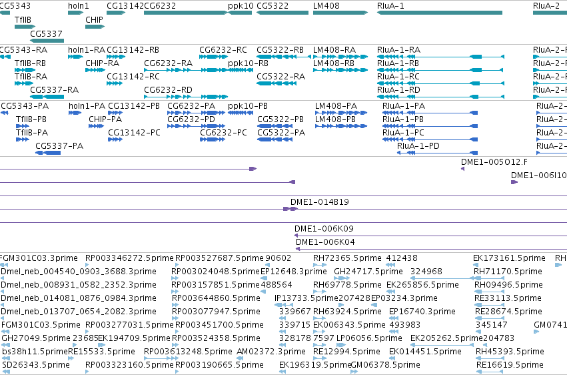Image resolution: width=567 pixels, height=375 pixels.
Task: Click the DME1-006K04 BAC line
Action: (x=431, y=249)
